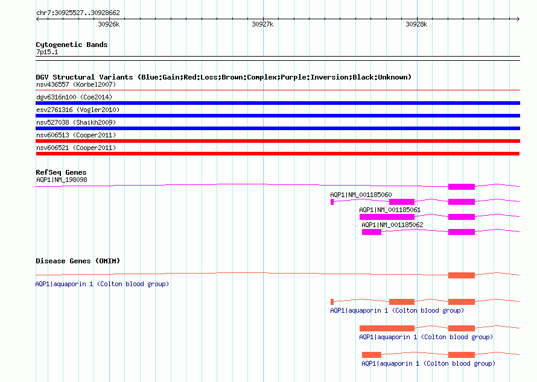Viewport: 537px width, 382px height.
Task: Click the AQP1|NM_001185062 transcript label
Action: pos(392,225)
